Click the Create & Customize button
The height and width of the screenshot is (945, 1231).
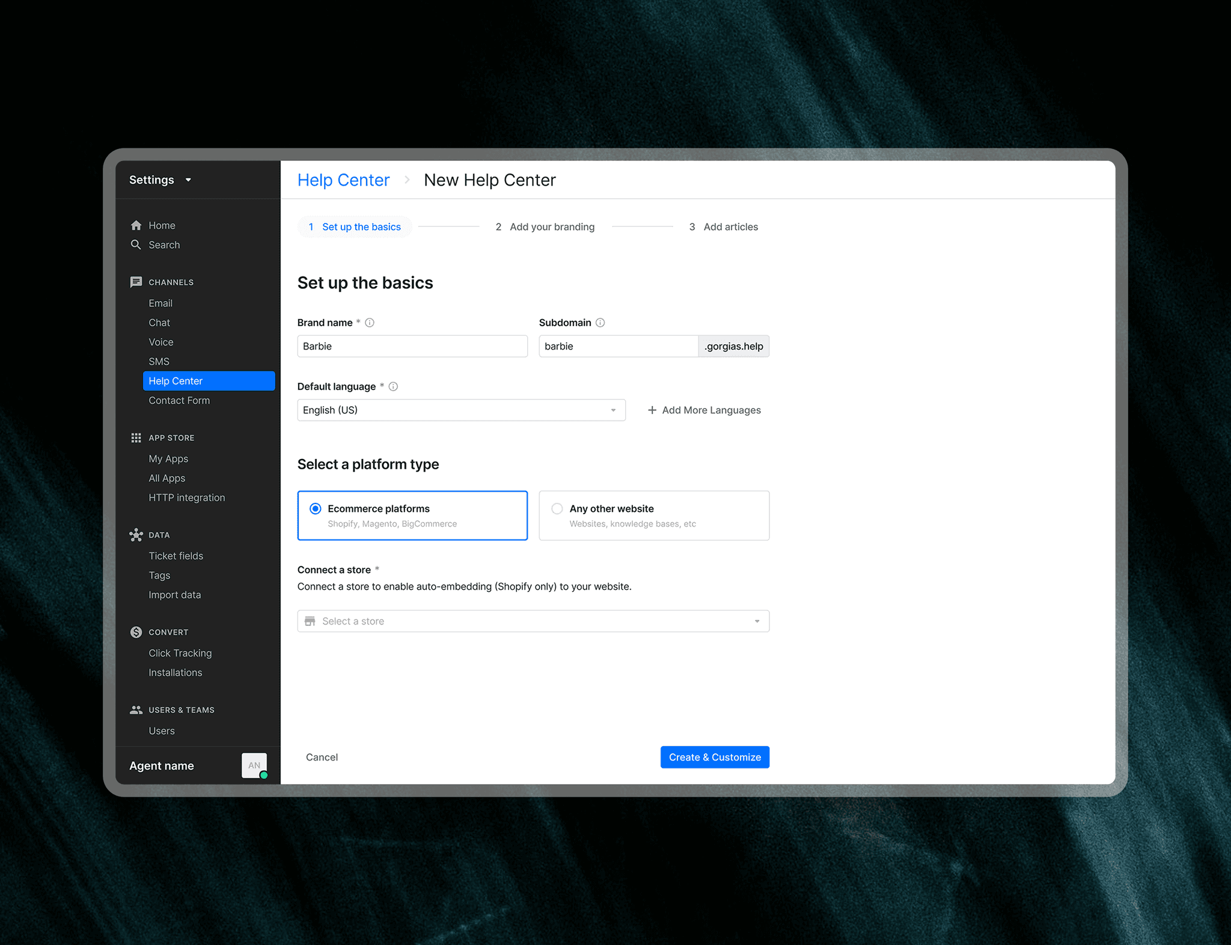pyautogui.click(x=714, y=757)
